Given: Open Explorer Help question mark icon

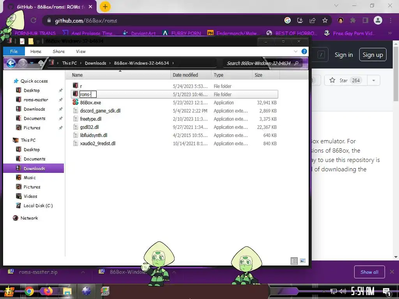Looking at the screenshot, I should [304, 51].
